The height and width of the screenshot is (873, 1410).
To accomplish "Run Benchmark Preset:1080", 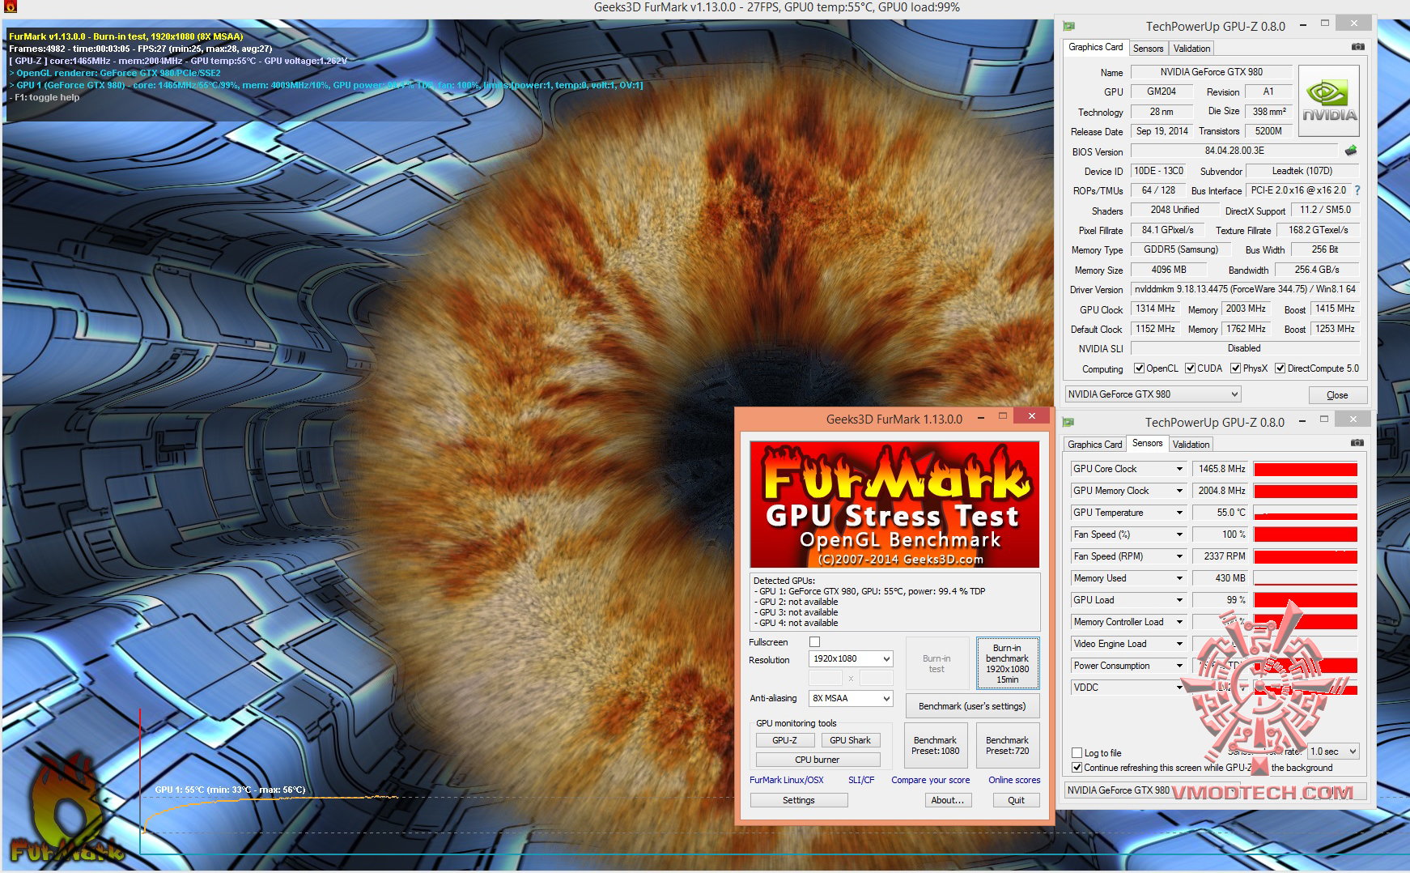I will (x=935, y=746).
